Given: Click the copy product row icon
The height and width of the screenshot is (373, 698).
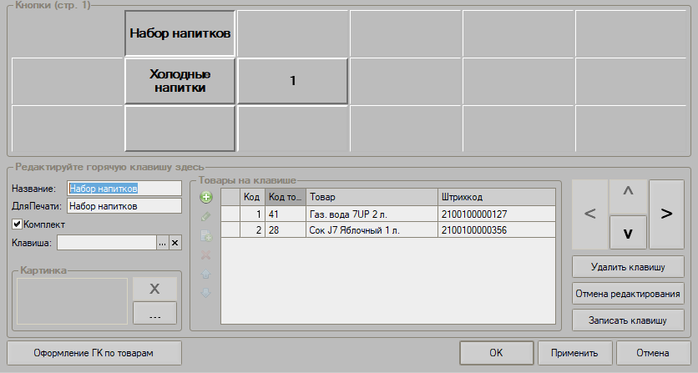Looking at the screenshot, I should coord(205,236).
